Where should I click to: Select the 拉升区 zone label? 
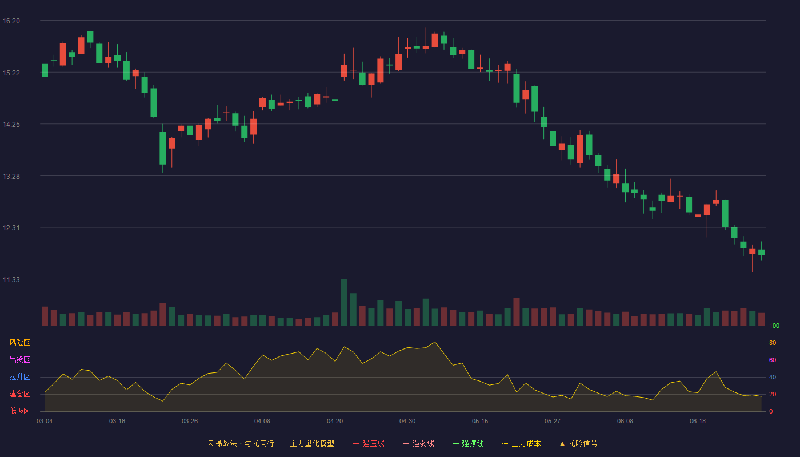coord(19,377)
